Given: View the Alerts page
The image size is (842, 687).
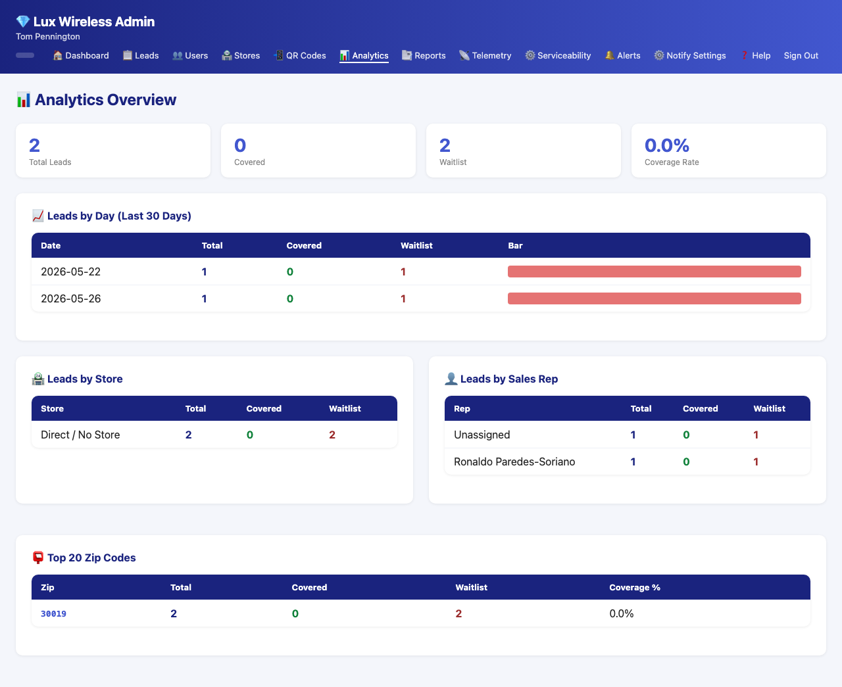Looking at the screenshot, I should tap(622, 55).
